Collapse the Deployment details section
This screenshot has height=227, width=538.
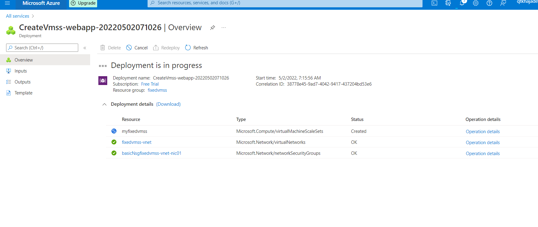(104, 105)
